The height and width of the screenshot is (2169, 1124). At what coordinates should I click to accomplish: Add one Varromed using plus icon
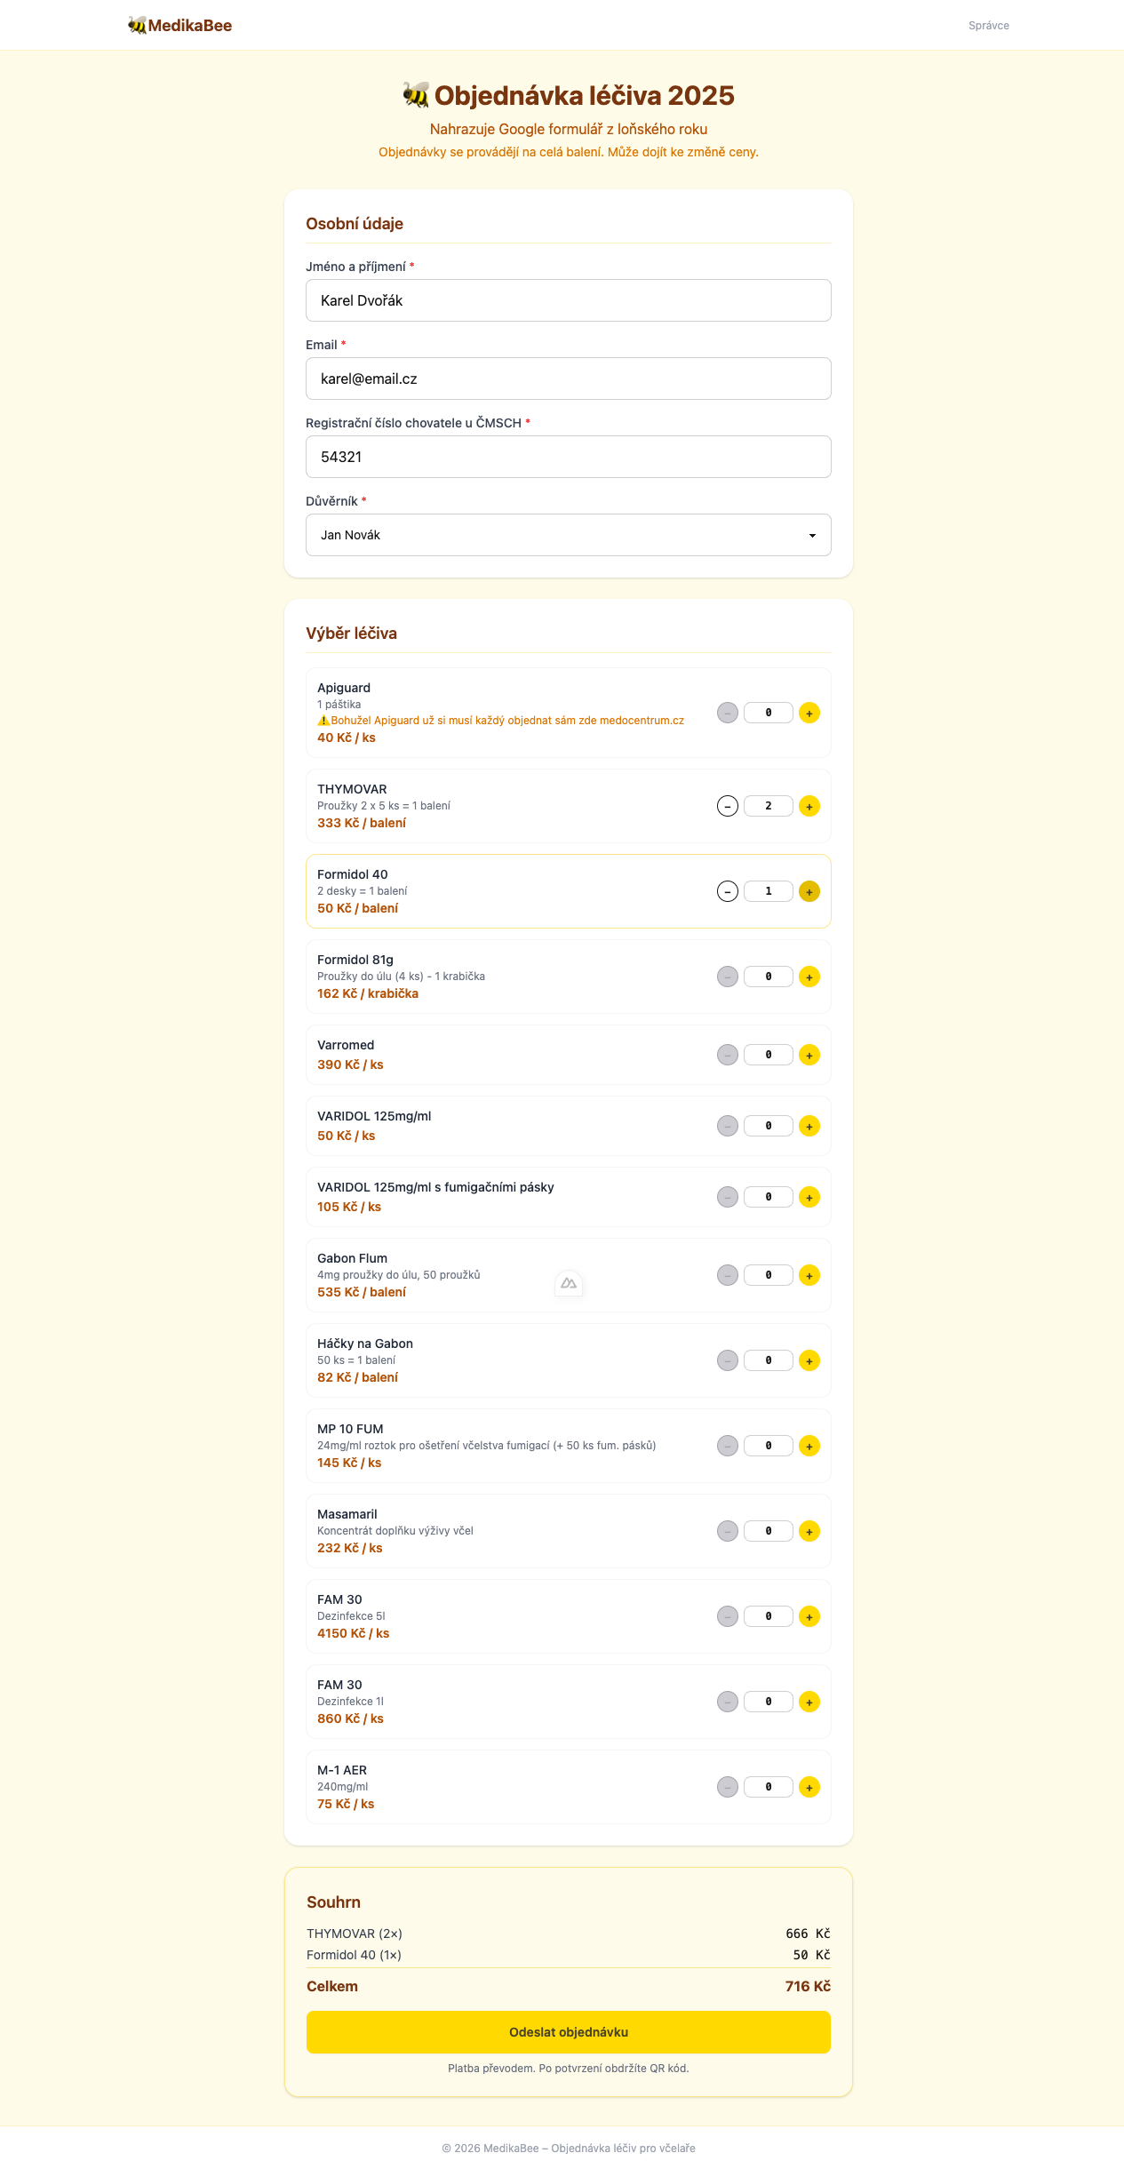click(x=809, y=1055)
